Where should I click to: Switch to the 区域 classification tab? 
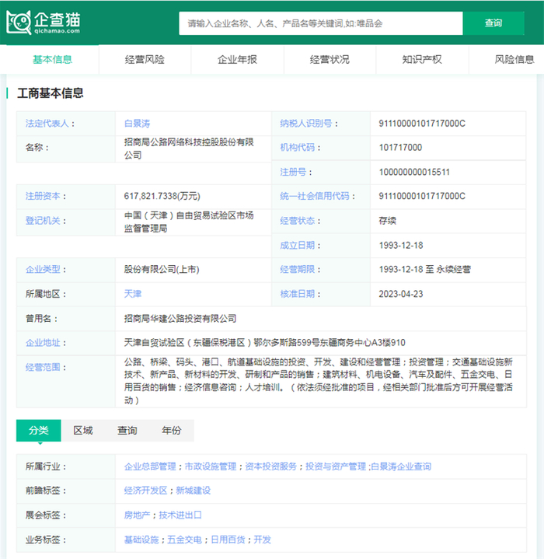click(83, 431)
